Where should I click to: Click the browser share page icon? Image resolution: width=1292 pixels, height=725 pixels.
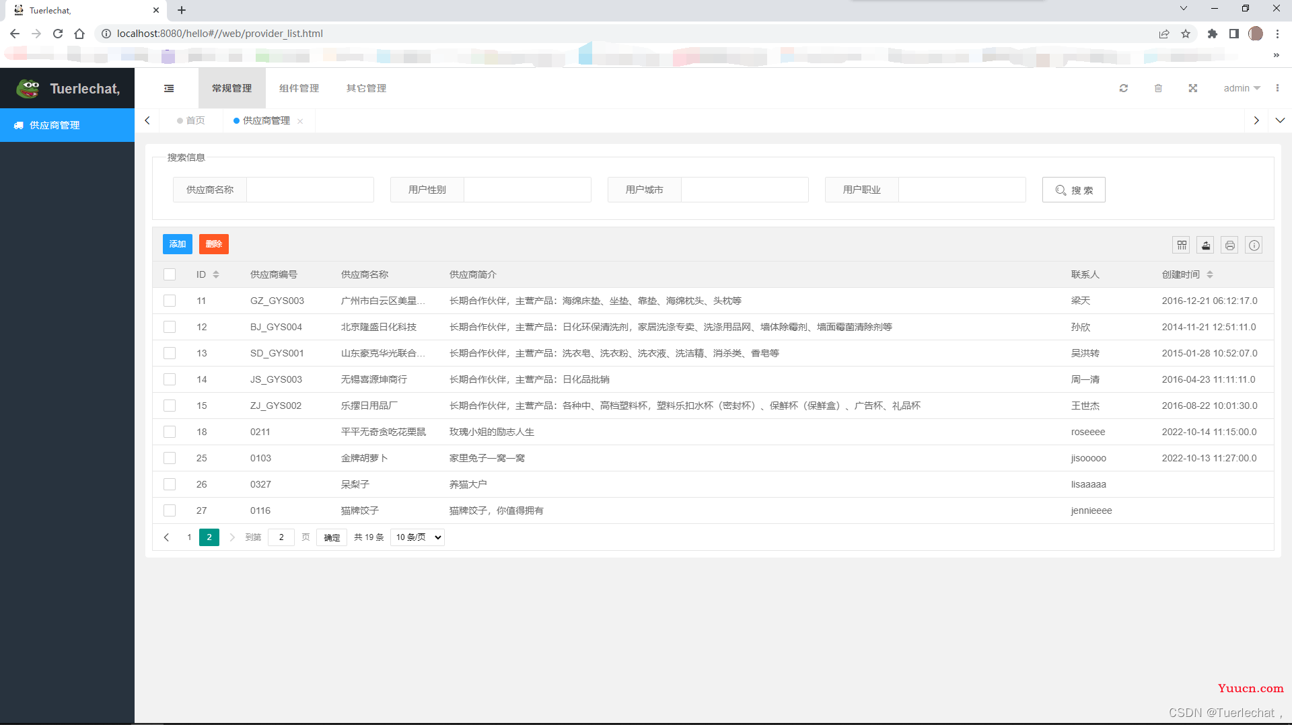point(1164,34)
